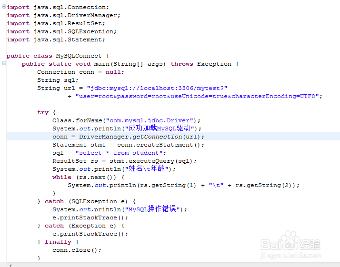The width and height of the screenshot is (340, 267).
Task: Click the e.printStackTrace() line under SQLException catch
Action: pos(90,218)
